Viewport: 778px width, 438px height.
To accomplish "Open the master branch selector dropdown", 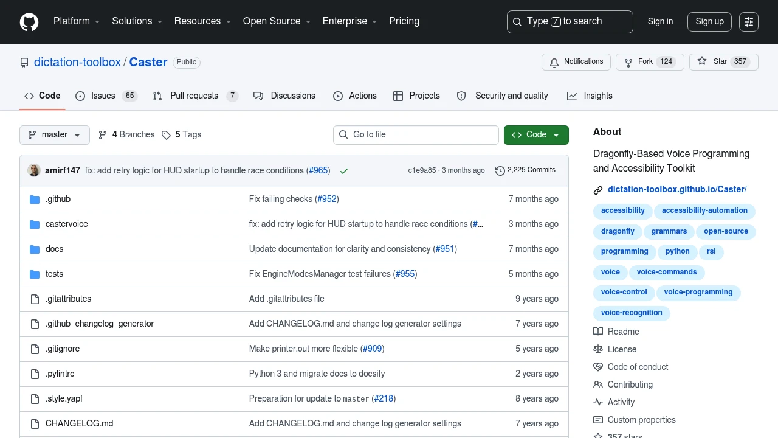I will click(x=55, y=135).
